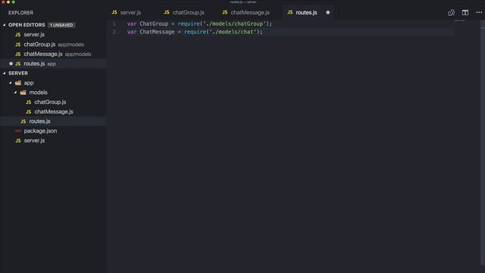Click line number 2 in the gutter

pyautogui.click(x=114, y=32)
